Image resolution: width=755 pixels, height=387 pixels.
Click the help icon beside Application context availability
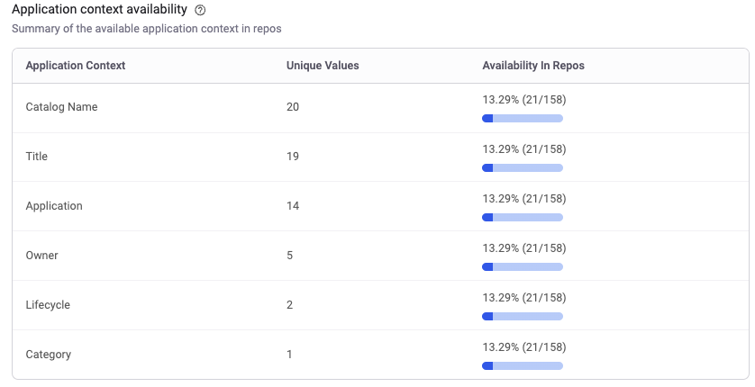[x=200, y=10]
